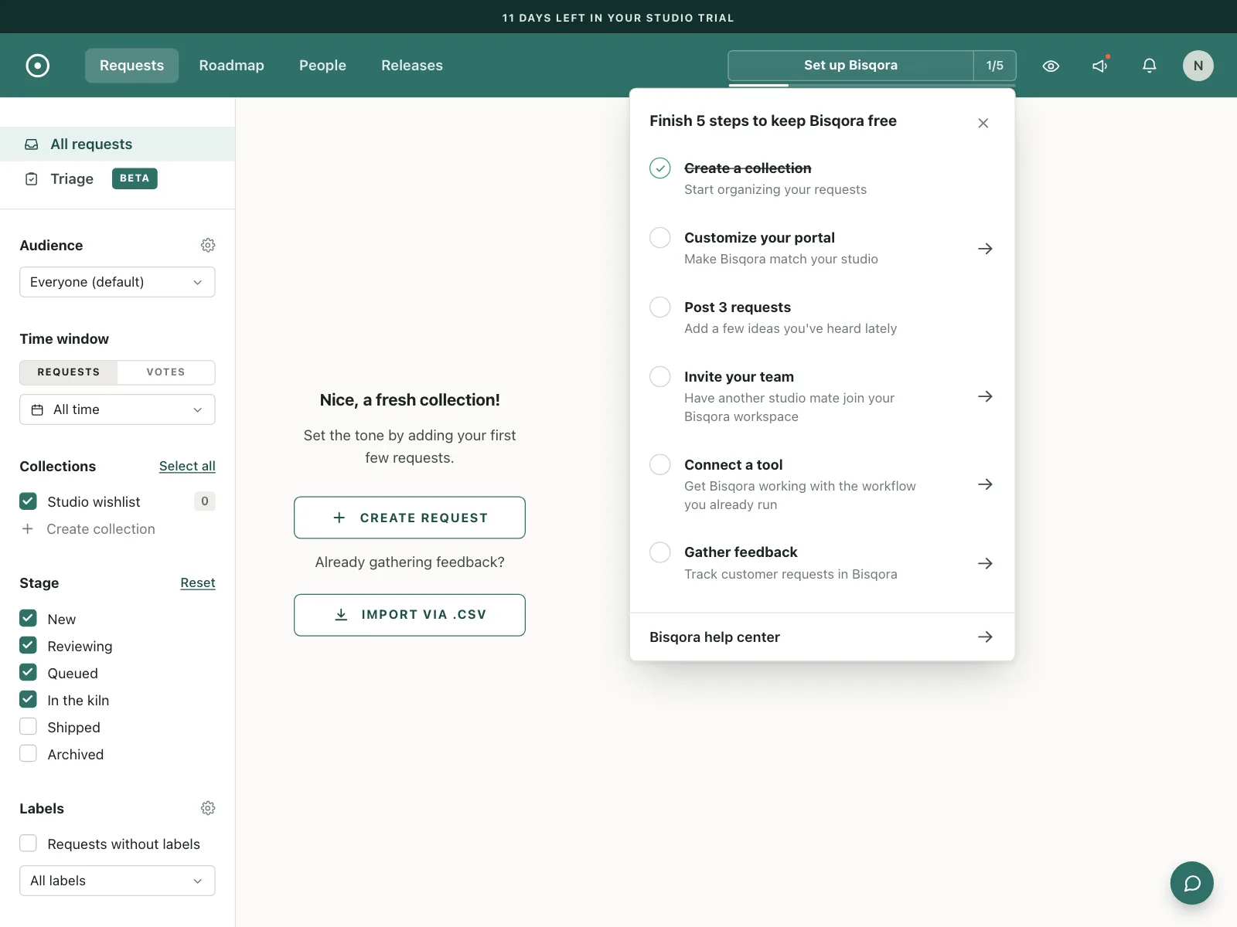Screen dimensions: 1237x927
Task: Click the Reset stage link
Action: [x=198, y=582]
